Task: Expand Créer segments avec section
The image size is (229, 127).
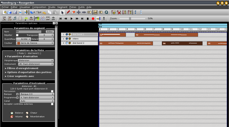Action: click(x=19, y=76)
